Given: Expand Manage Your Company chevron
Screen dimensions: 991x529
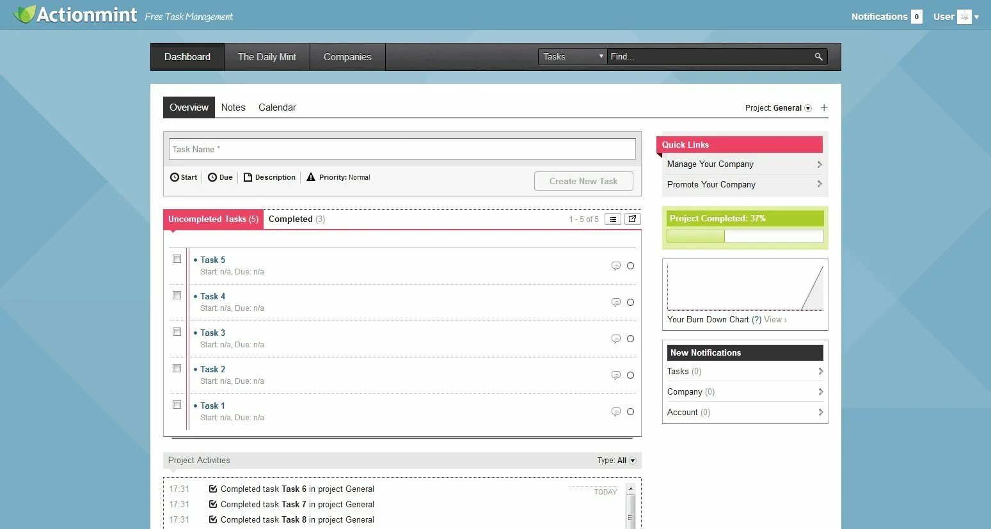Looking at the screenshot, I should point(820,164).
